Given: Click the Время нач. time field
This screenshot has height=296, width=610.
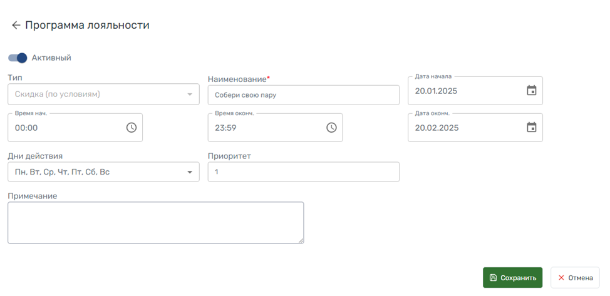Looking at the screenshot, I should pyautogui.click(x=63, y=128).
